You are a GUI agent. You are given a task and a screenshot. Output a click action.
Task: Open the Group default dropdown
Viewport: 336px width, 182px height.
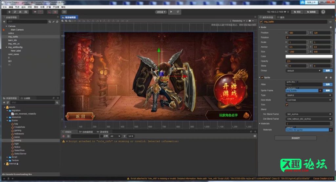click(x=304, y=71)
